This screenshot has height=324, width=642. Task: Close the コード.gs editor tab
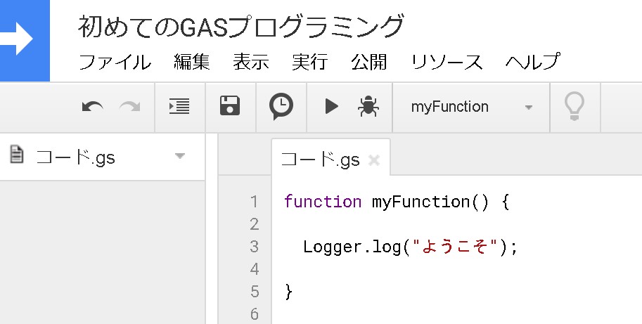(374, 160)
